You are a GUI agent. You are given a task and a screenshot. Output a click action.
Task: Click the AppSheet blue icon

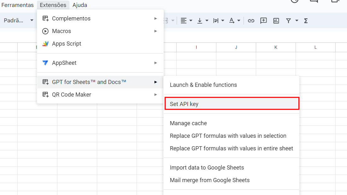45,63
